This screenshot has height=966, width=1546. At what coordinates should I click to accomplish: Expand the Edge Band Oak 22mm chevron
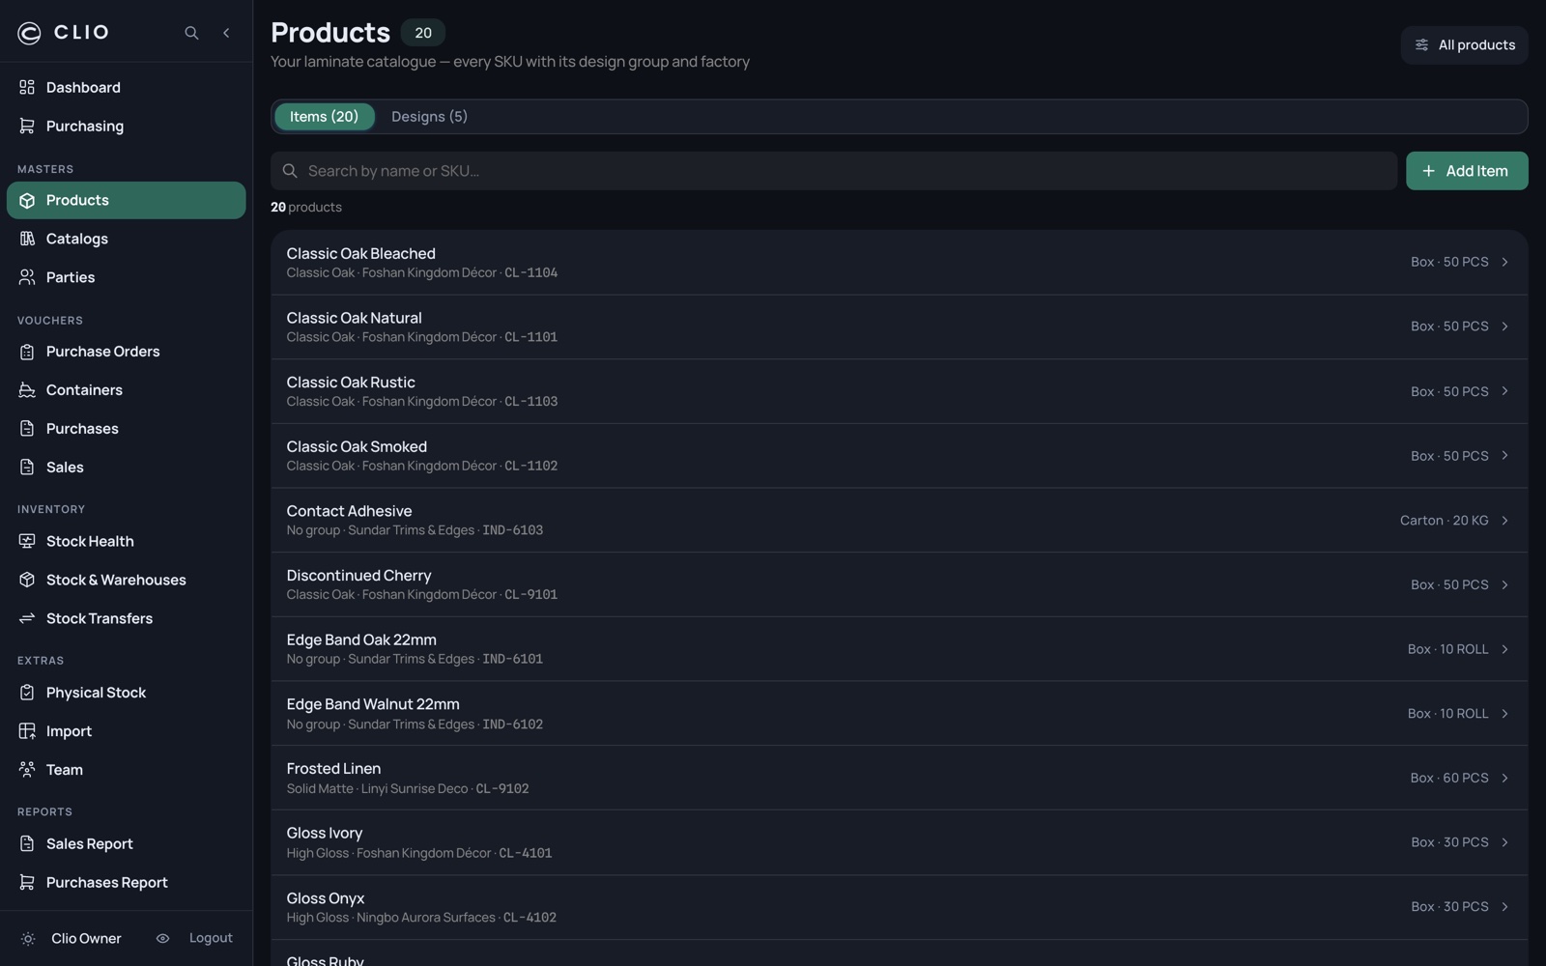click(x=1504, y=649)
